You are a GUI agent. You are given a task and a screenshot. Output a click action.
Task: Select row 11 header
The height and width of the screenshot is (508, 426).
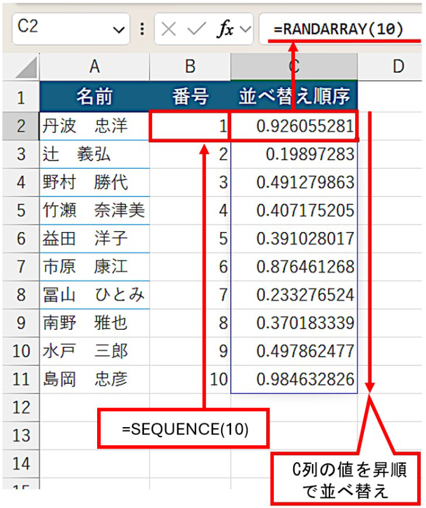pos(21,379)
